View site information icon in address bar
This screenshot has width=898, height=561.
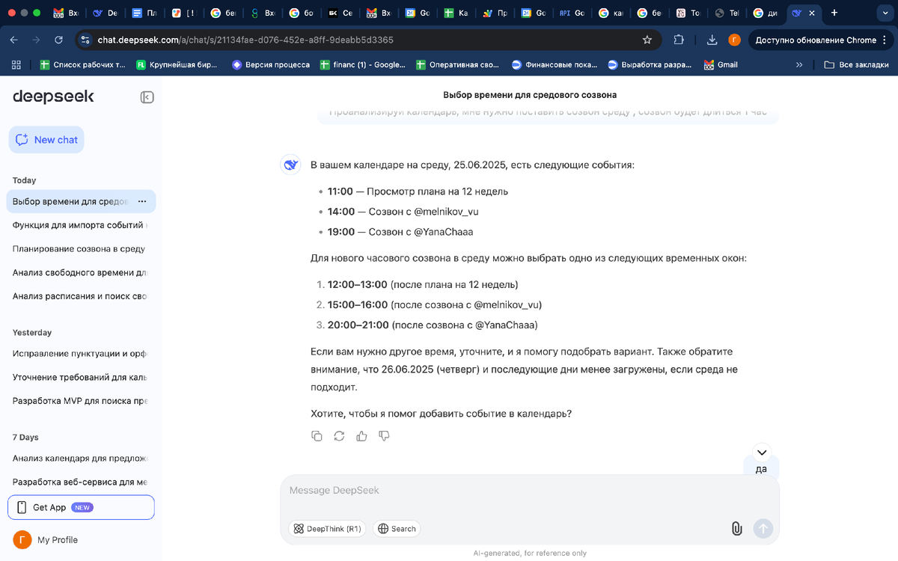coord(85,40)
